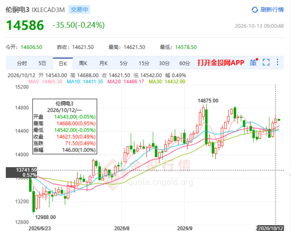Click the 2026/10/12 crosshair date label
Viewport: 291px width, 231px height.
point(271,228)
